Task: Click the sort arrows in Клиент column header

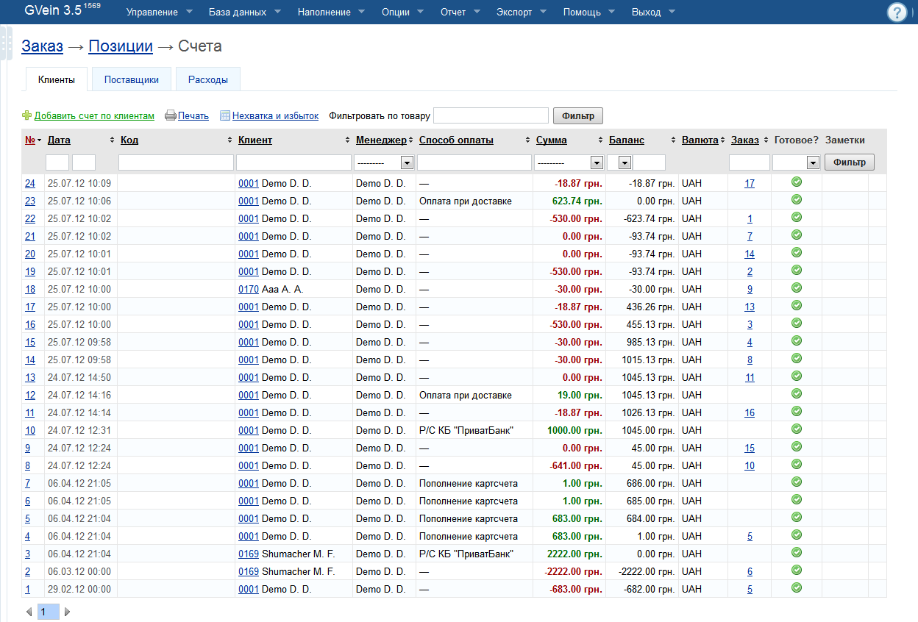Action: 347,140
